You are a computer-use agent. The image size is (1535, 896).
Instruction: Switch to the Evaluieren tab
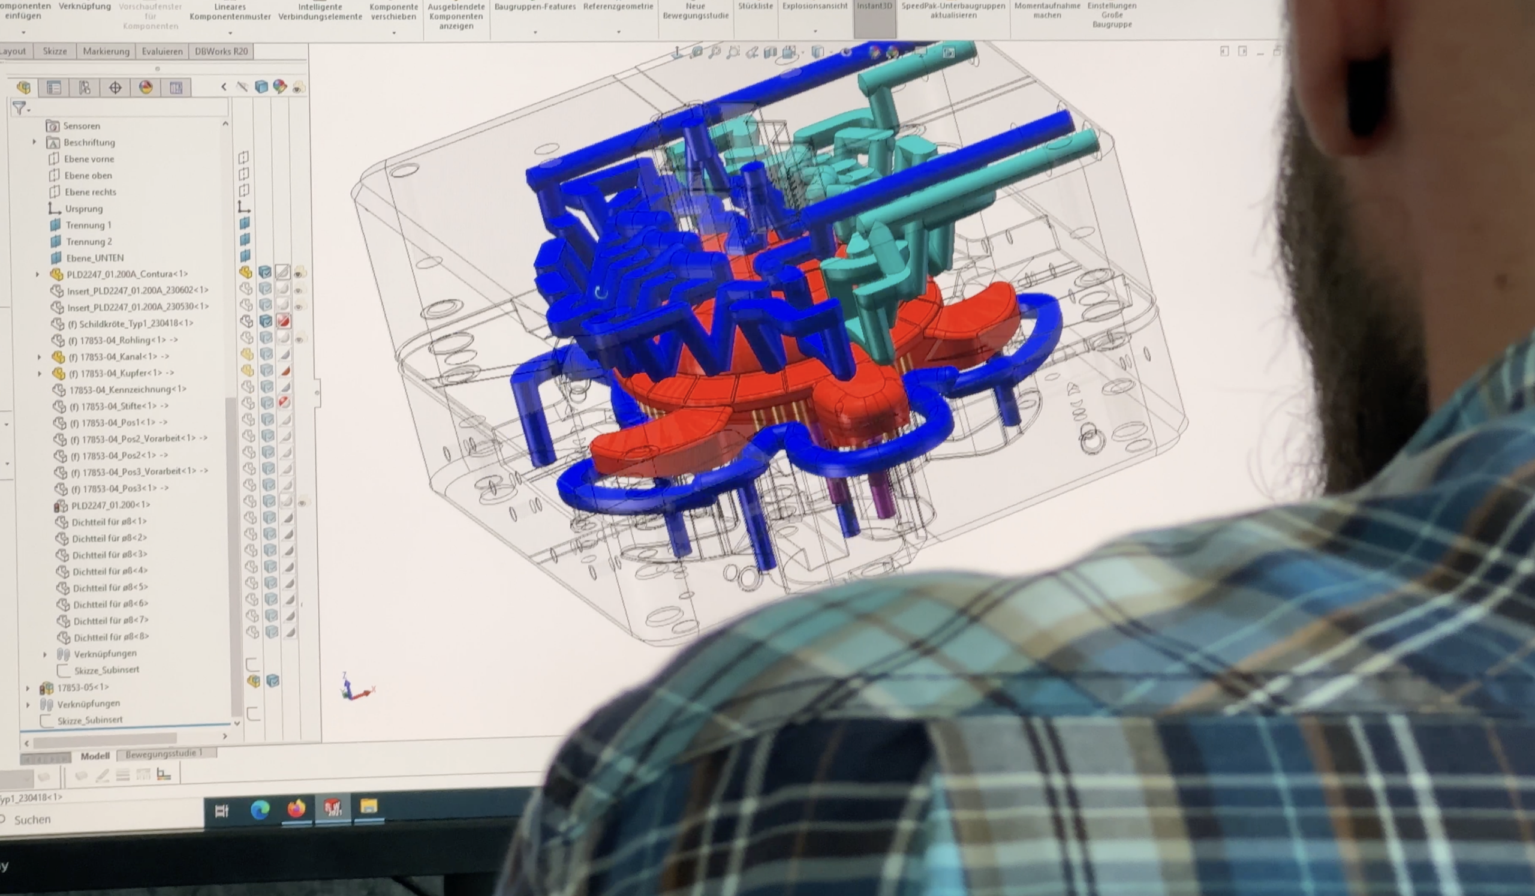(162, 51)
